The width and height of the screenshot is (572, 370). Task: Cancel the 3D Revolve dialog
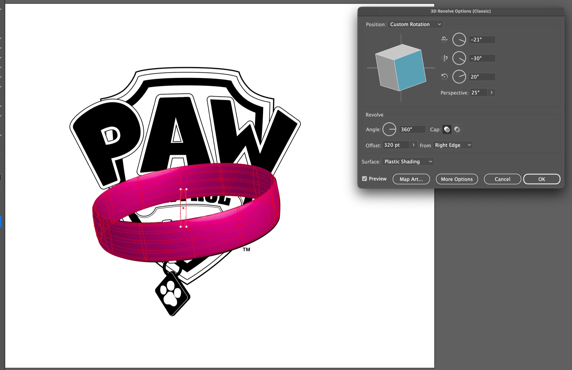[x=502, y=179]
